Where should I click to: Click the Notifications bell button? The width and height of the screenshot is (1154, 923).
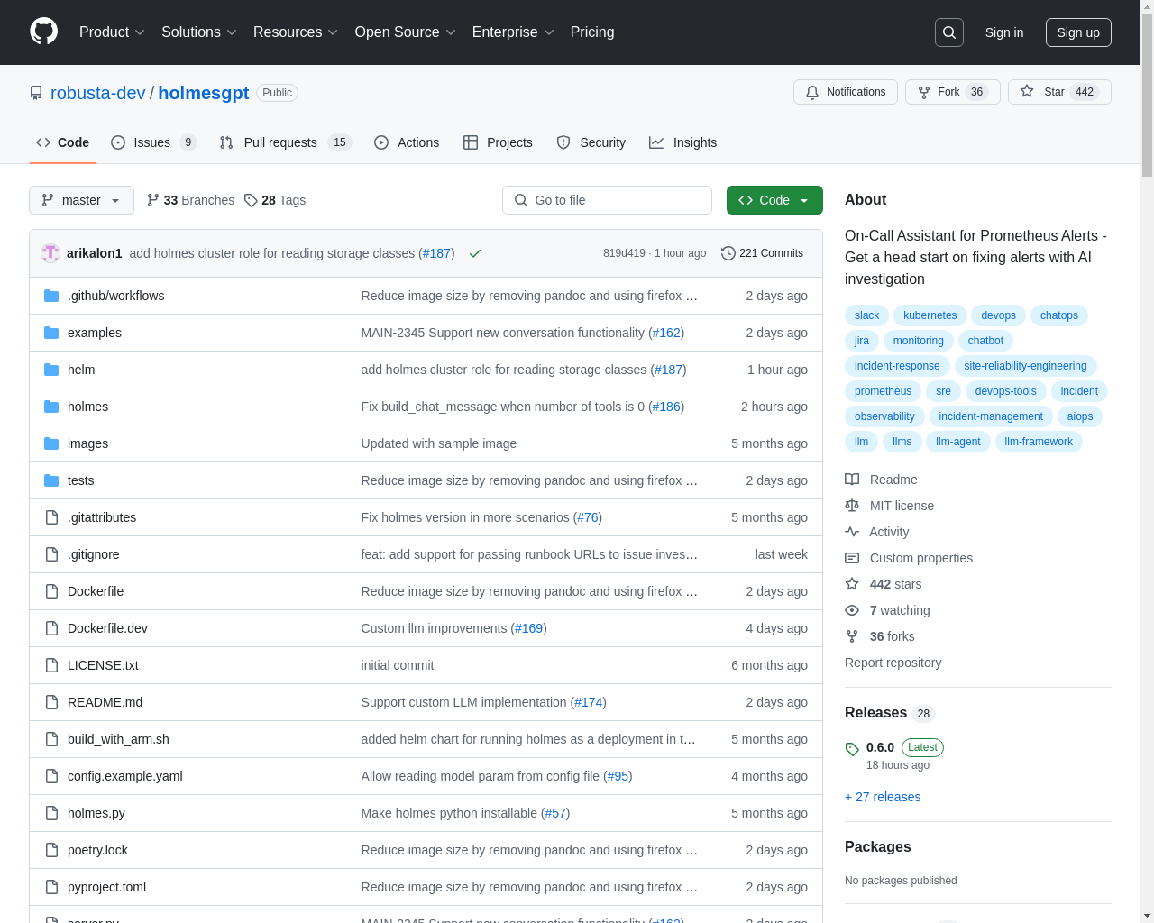pyautogui.click(x=846, y=92)
